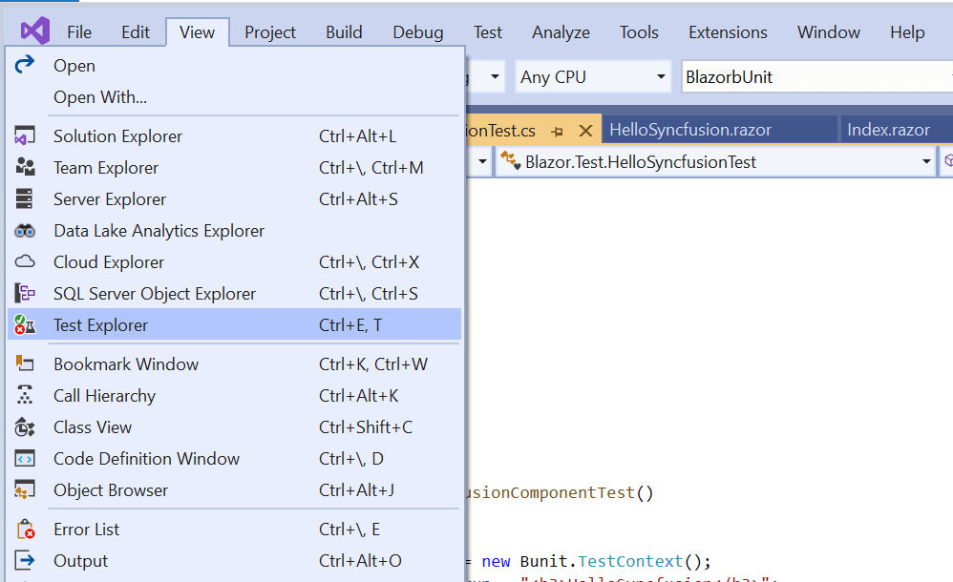Image resolution: width=953 pixels, height=582 pixels.
Task: Click the Data Lake Analytics binoculars icon
Action: coord(24,231)
